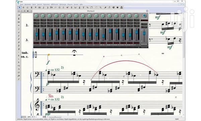Image resolution: width=201 pixels, height=121 pixels.
Task: Click the green forte f dynamic
Action: pyautogui.click(x=48, y=63)
